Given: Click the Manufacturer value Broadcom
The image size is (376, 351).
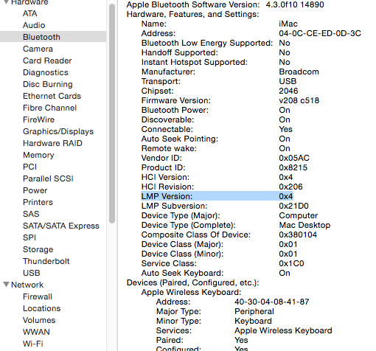Looking at the screenshot, I should tap(299, 72).
